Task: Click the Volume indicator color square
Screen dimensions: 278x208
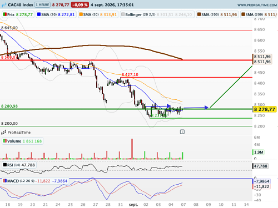Action: pyautogui.click(x=5, y=141)
